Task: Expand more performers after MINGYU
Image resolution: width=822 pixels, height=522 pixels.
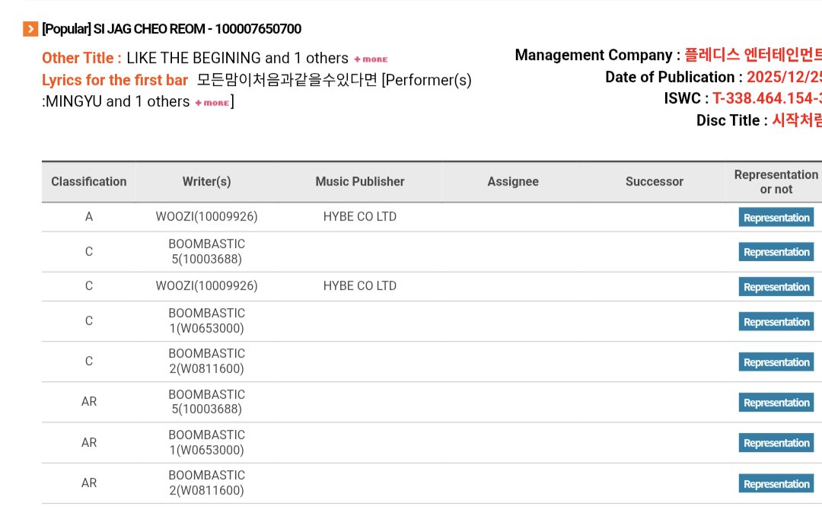Action: point(212,103)
